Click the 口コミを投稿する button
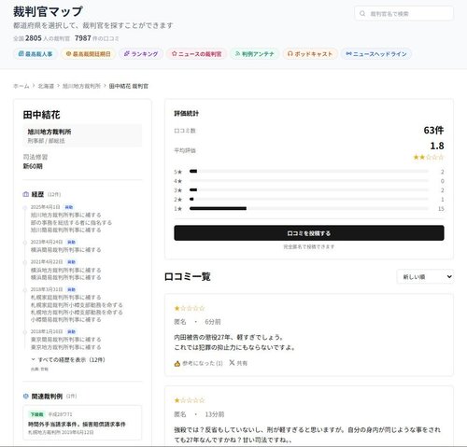467x447 pixels. [309, 233]
